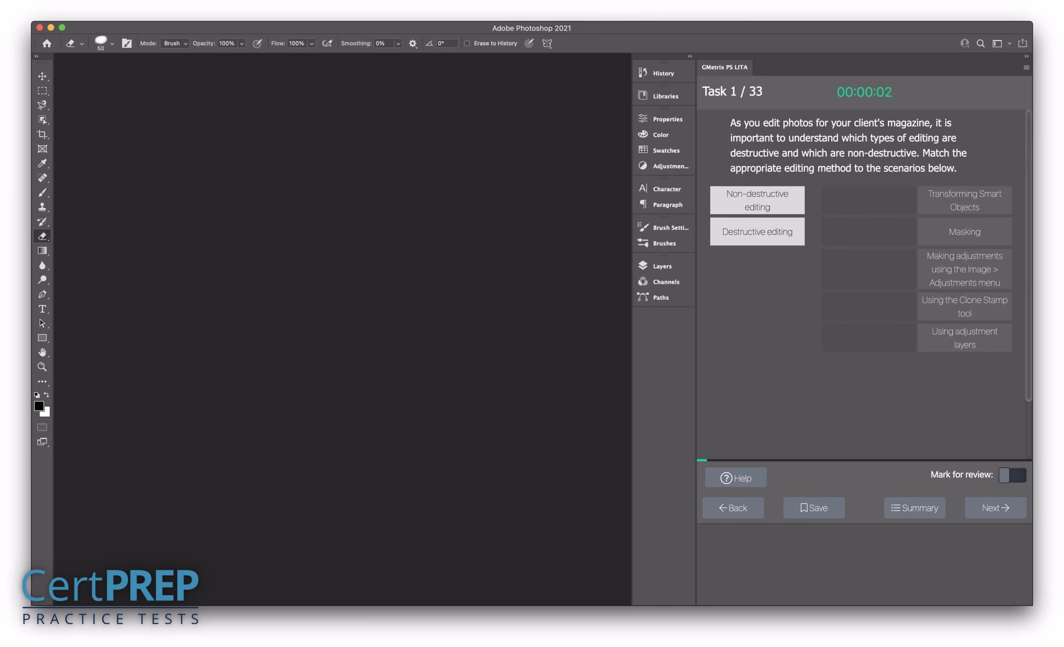Toggle the Mark for review switch

coord(1012,475)
